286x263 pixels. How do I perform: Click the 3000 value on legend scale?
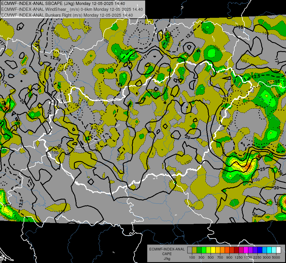pos(267,257)
